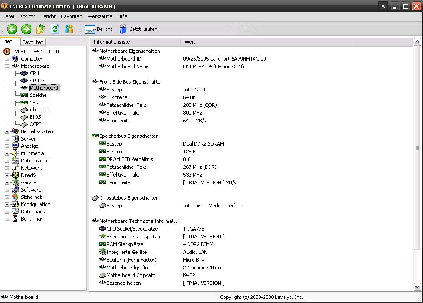
Task: Click the scrollbar down arrow
Action: click(x=418, y=287)
